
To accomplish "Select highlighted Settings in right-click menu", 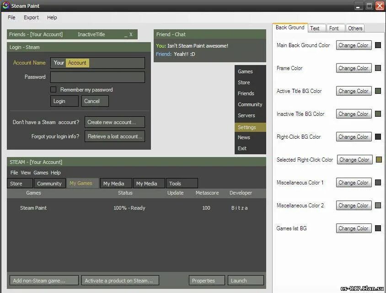I will [250, 127].
